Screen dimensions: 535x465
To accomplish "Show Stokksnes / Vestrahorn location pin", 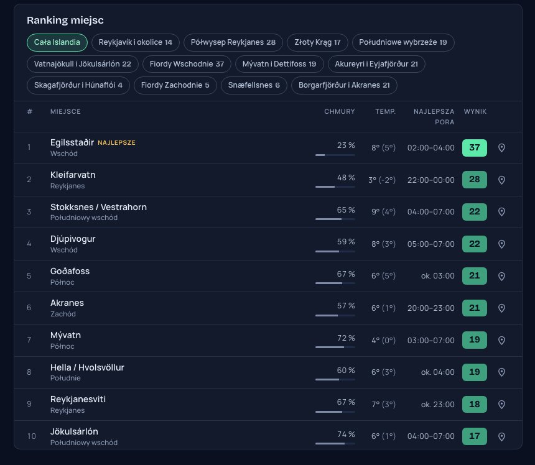I will click(x=501, y=212).
